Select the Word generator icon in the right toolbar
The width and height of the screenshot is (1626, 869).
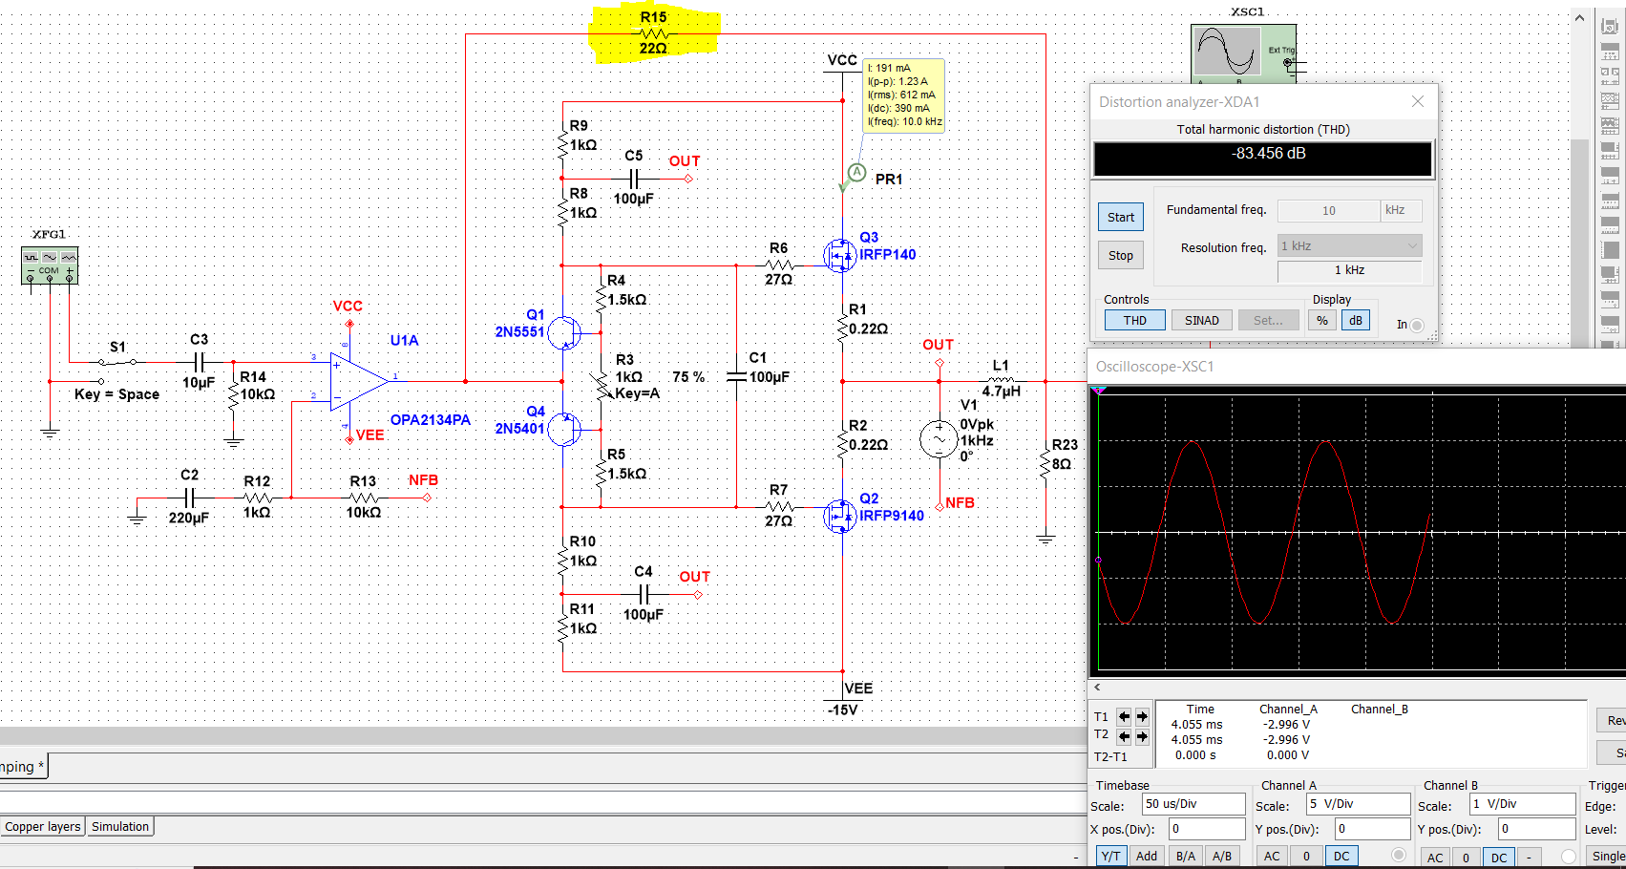click(x=1610, y=200)
